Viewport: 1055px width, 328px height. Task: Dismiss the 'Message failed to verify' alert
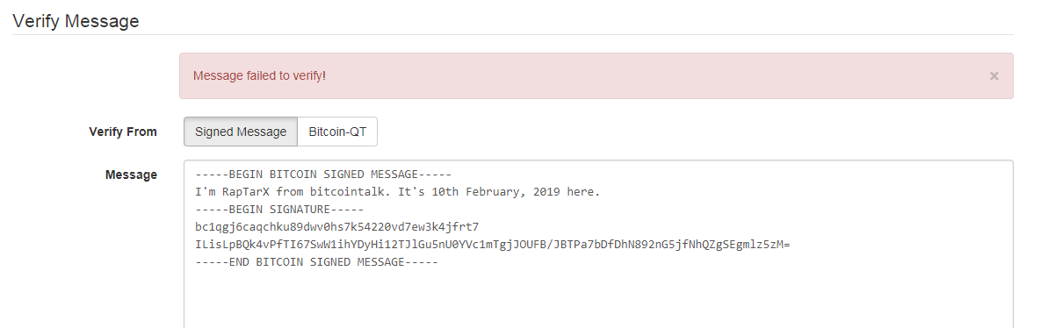[x=994, y=76]
